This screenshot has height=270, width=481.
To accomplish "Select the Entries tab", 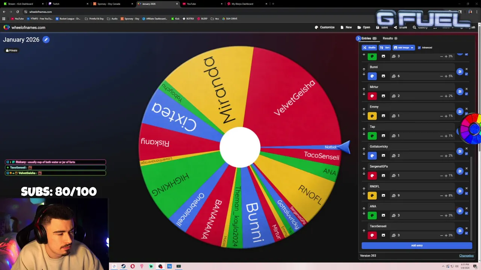I will click(369, 38).
